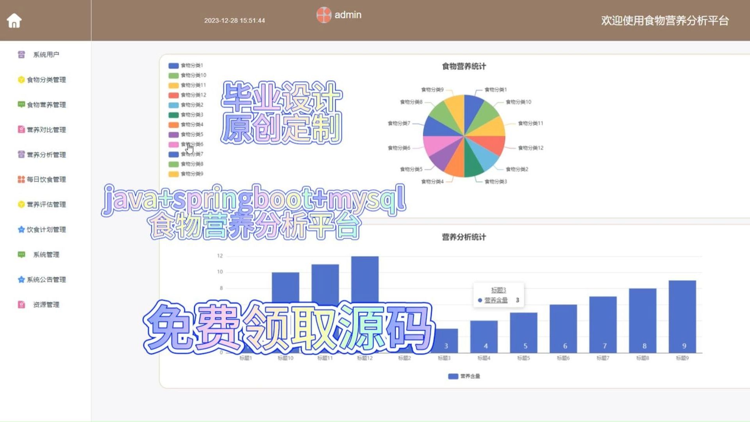Select 系统管理 in sidebar

click(46, 254)
